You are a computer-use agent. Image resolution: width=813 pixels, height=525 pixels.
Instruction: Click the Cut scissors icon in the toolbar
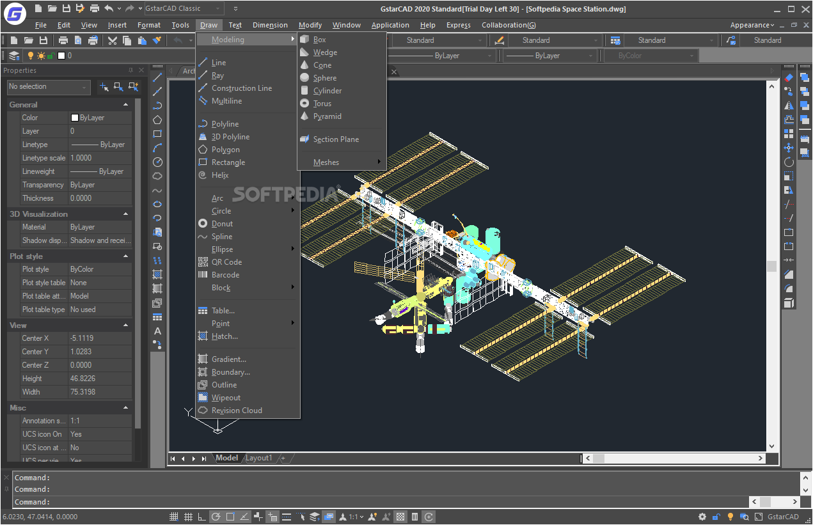(113, 40)
